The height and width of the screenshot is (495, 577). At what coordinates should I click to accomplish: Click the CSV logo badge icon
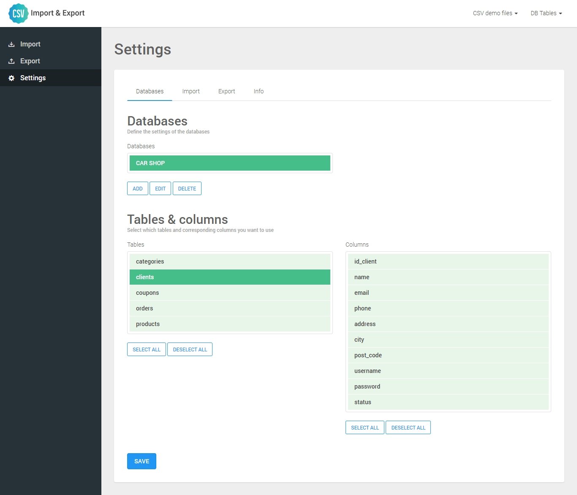pos(18,14)
